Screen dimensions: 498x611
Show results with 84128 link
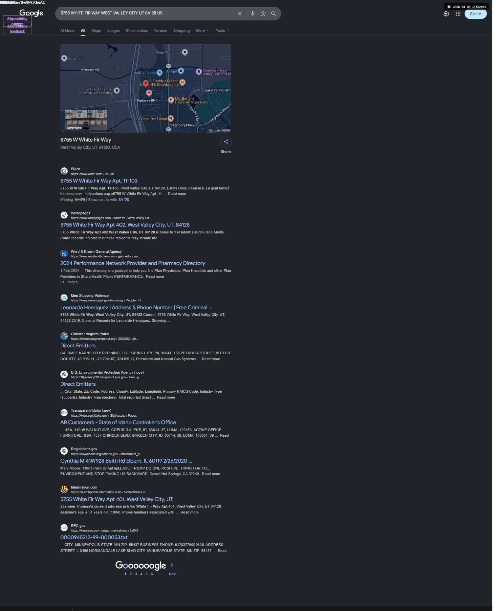(124, 200)
